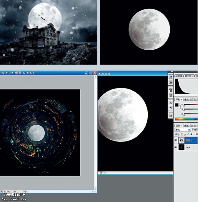This screenshot has width=198, height=202.
Task: Click the G slider handle
Action: (184, 110)
